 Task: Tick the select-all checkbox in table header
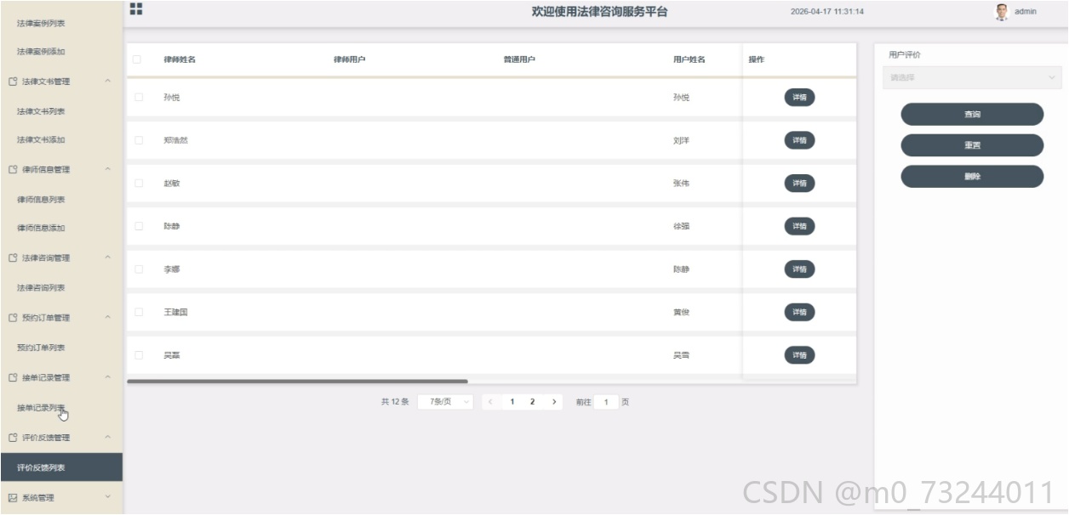tap(136, 59)
